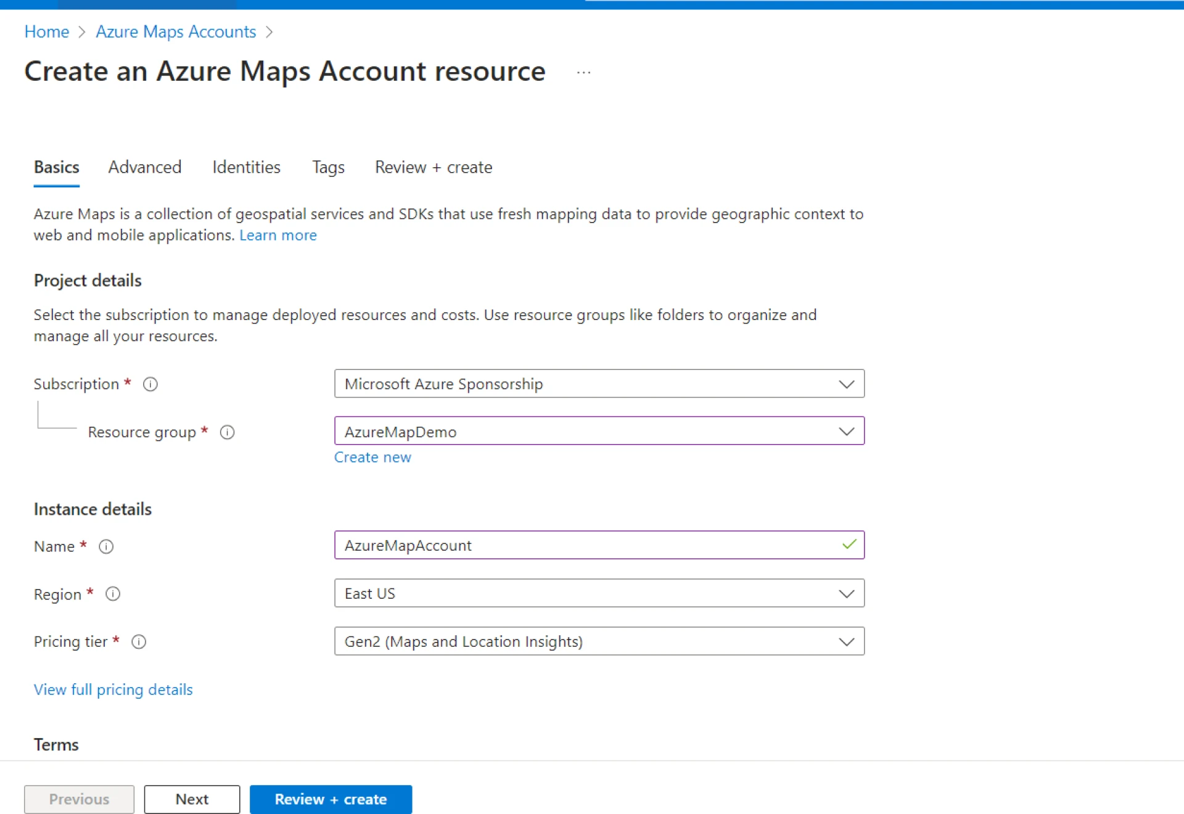
Task: Switch to the Advanced tab
Action: (x=144, y=167)
